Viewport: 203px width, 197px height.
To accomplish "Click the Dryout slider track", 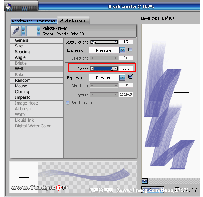I will 104,95.
